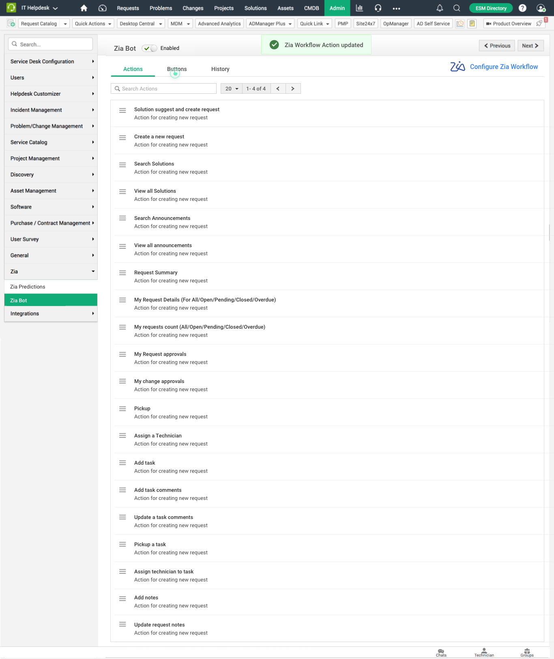The width and height of the screenshot is (554, 659).
Task: Click the Previous button
Action: click(497, 46)
